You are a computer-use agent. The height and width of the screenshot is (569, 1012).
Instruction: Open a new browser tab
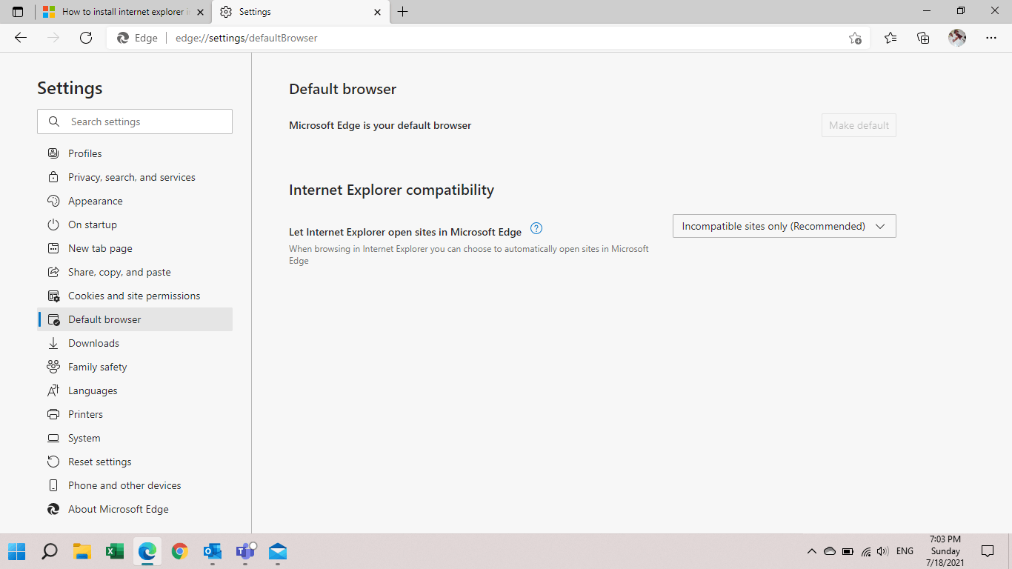coord(402,12)
